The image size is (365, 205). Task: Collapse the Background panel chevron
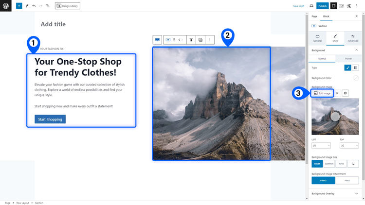[x=356, y=50]
